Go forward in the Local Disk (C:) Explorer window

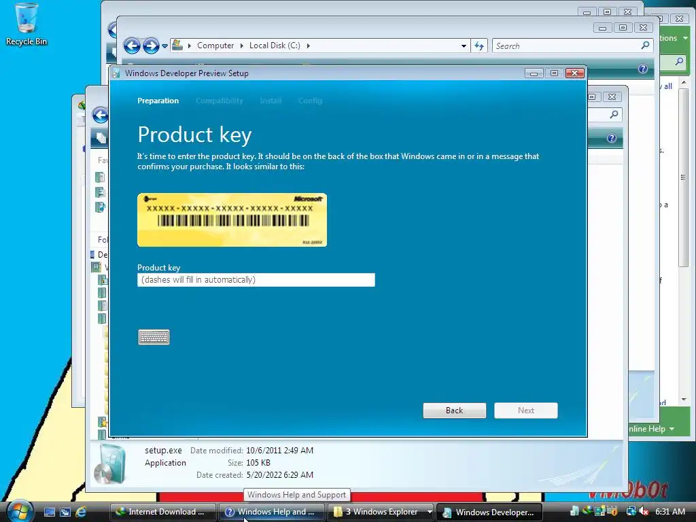pyautogui.click(x=151, y=46)
